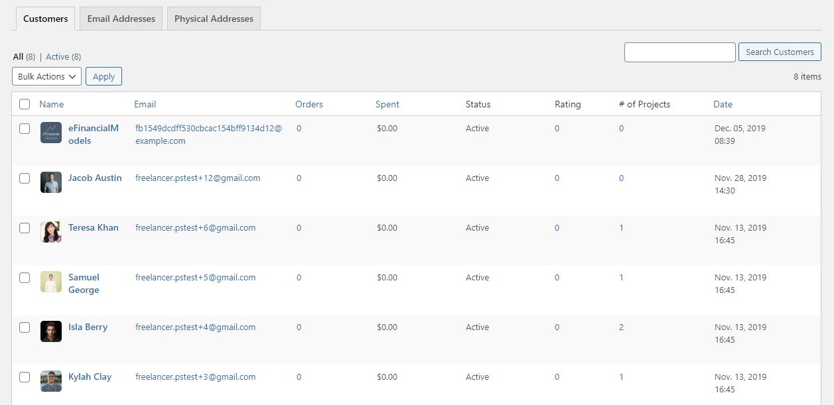Click the eFinancialModels example.com email link
This screenshot has height=405, width=834.
pos(208,135)
